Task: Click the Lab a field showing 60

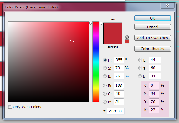Action: 155,68
